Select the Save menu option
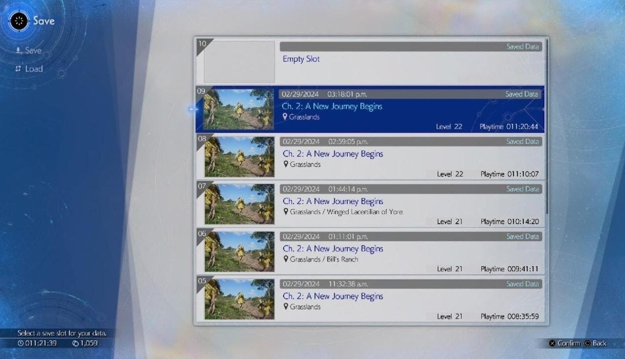625x359 pixels. pyautogui.click(x=28, y=51)
